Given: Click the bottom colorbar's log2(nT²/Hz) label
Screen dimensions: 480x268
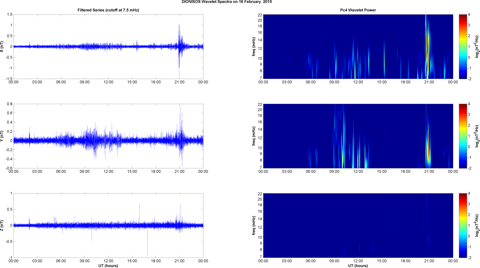Looking at the screenshot, I should (477, 225).
